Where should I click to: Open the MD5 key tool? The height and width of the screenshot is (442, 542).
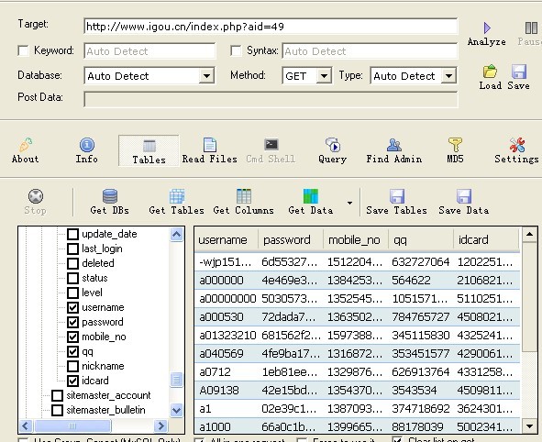pyautogui.click(x=455, y=145)
